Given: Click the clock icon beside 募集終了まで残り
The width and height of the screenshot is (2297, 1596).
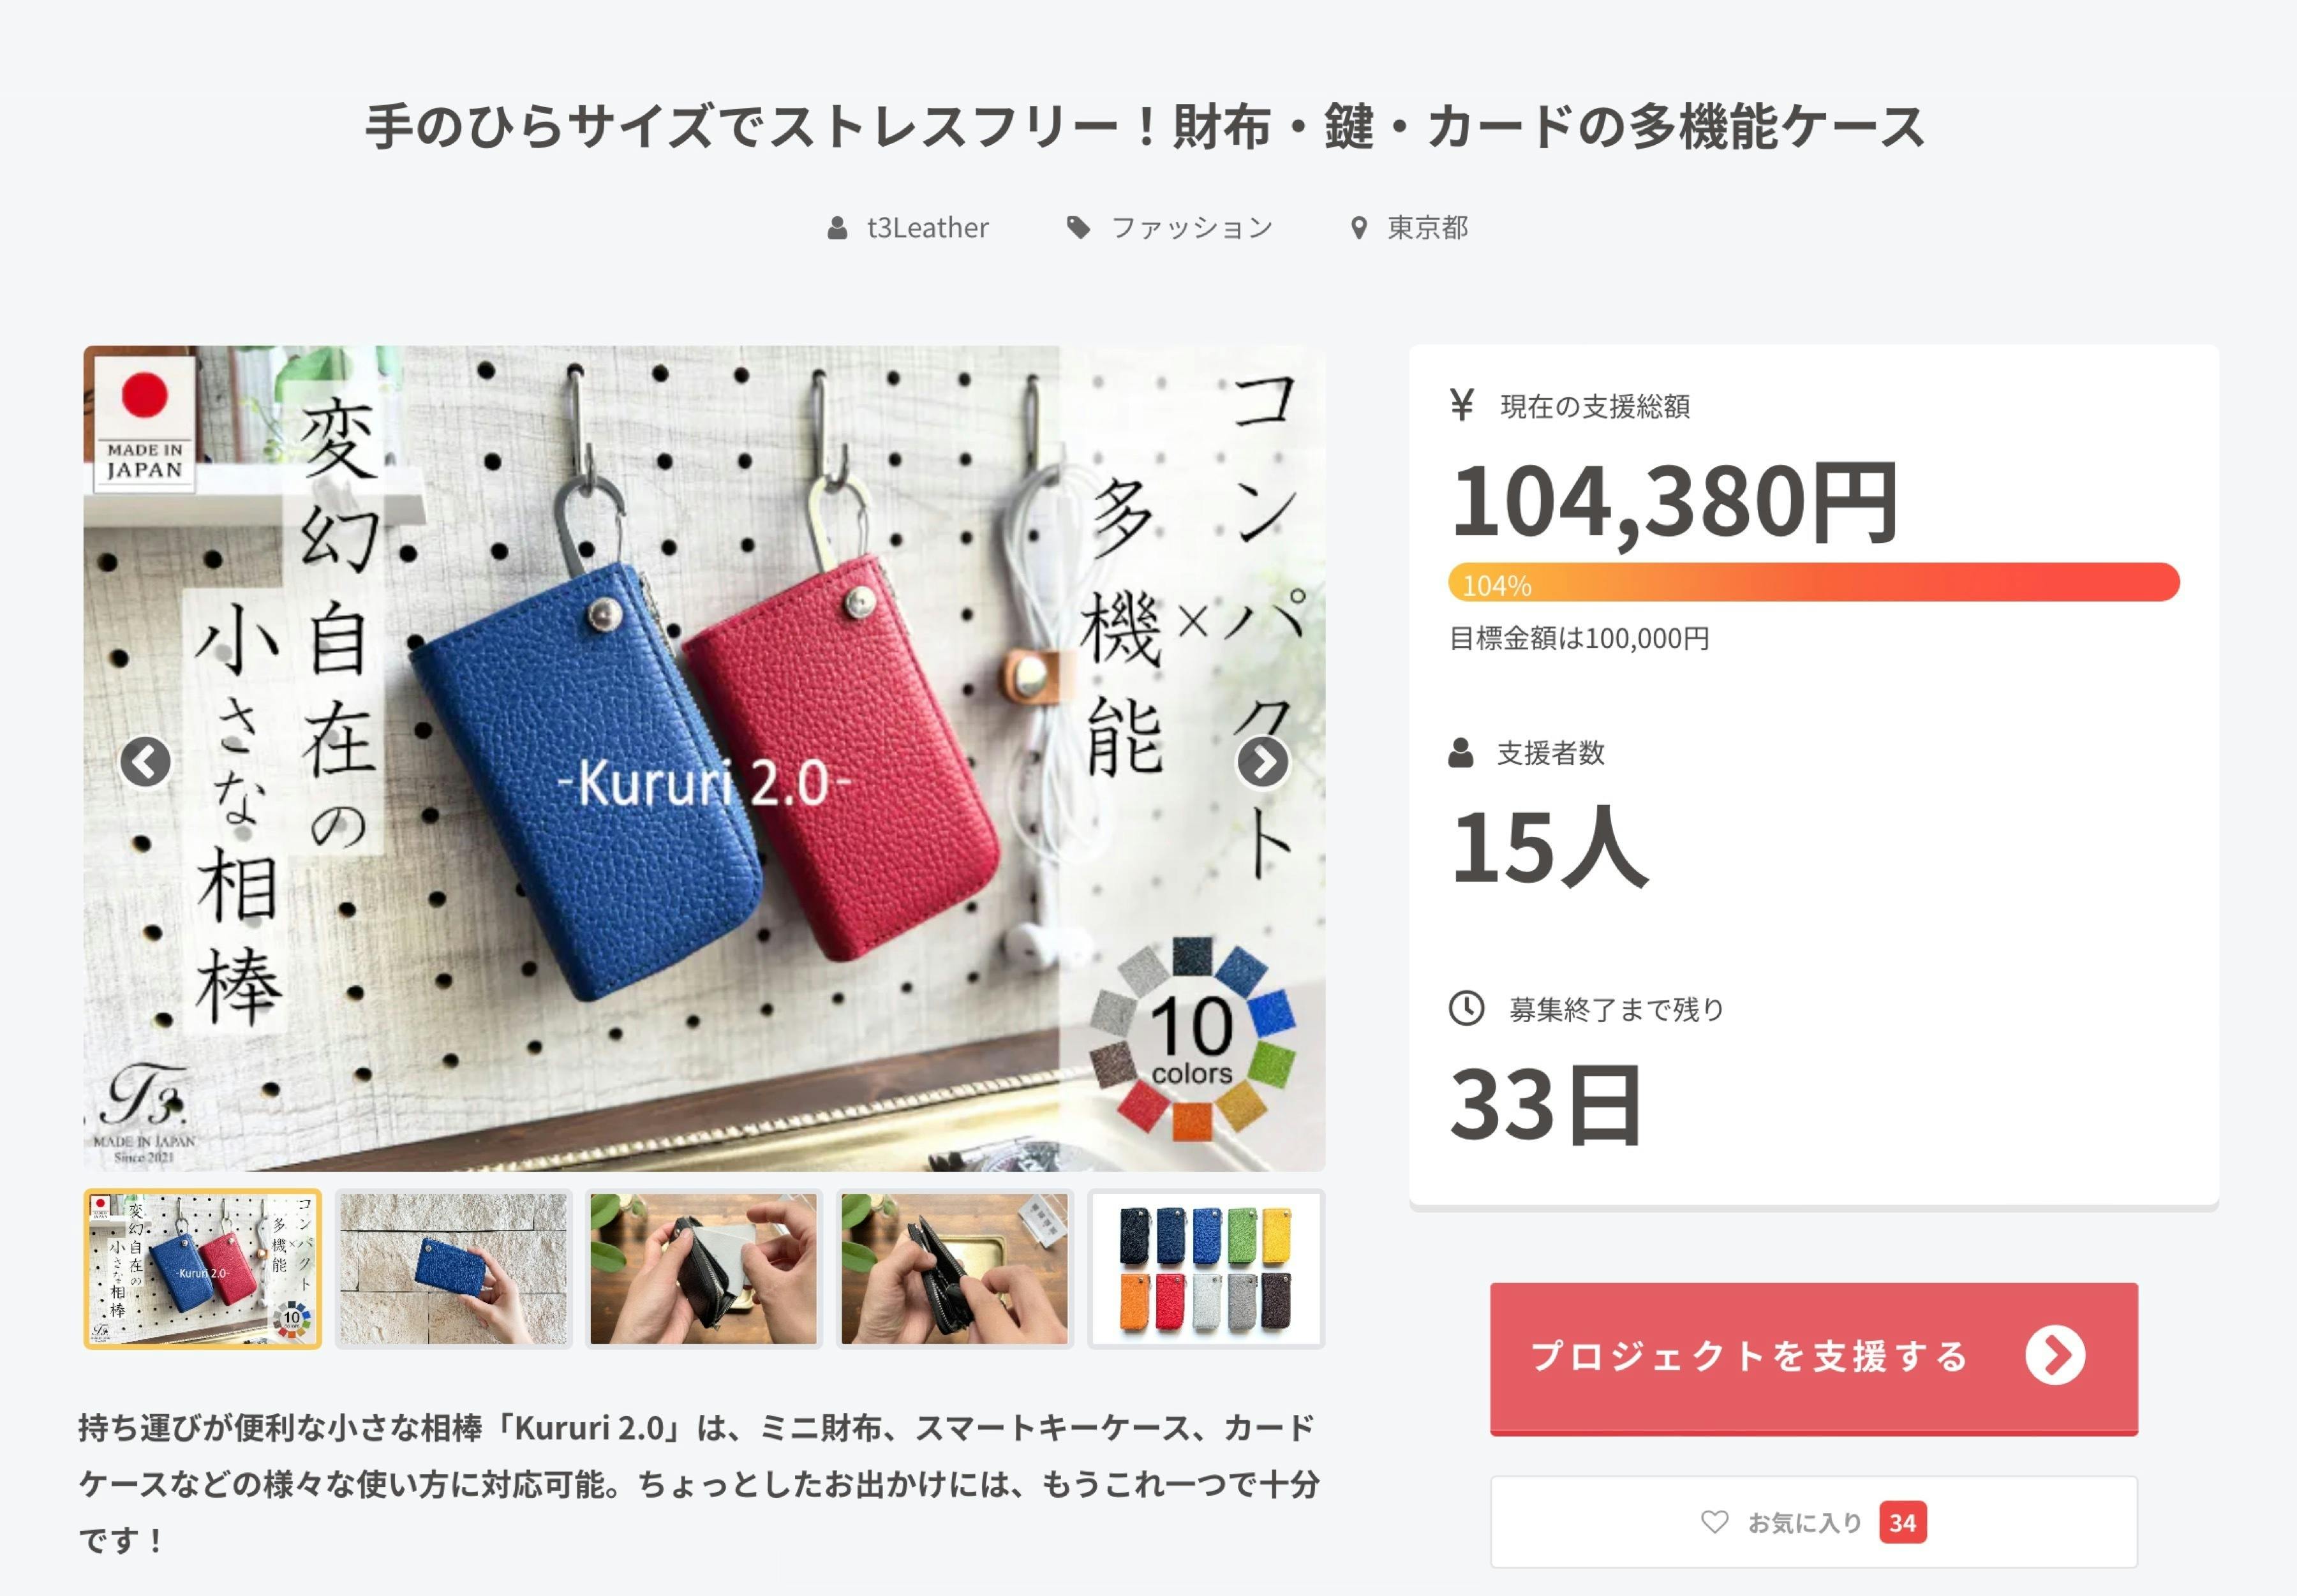Looking at the screenshot, I should coord(1466,1008).
